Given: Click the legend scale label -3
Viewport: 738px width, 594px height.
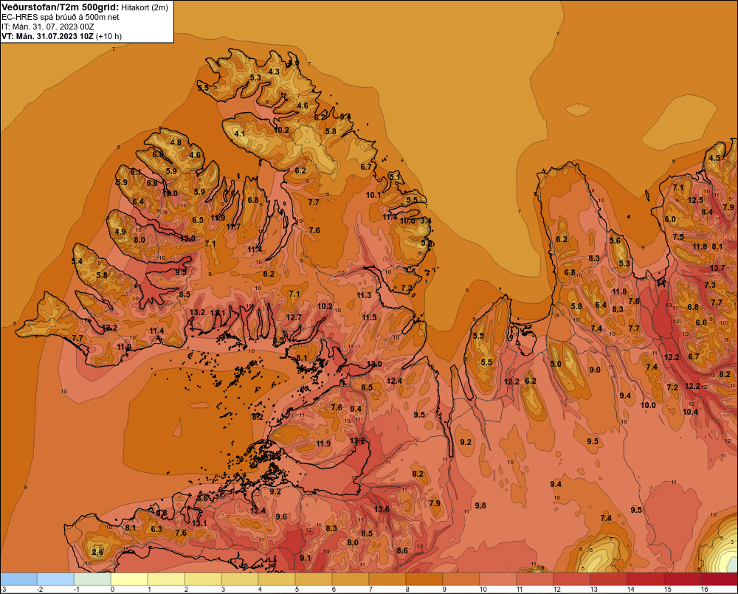Looking at the screenshot, I should (x=3, y=590).
